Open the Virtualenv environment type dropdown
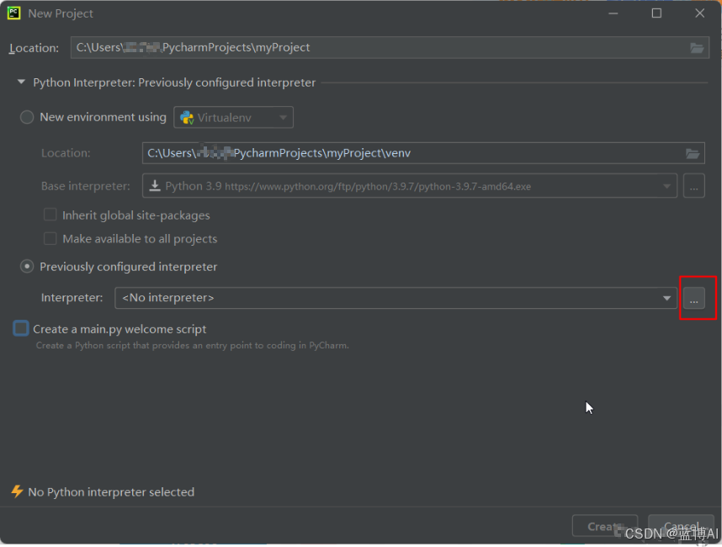The height and width of the screenshot is (547, 722). 233,118
